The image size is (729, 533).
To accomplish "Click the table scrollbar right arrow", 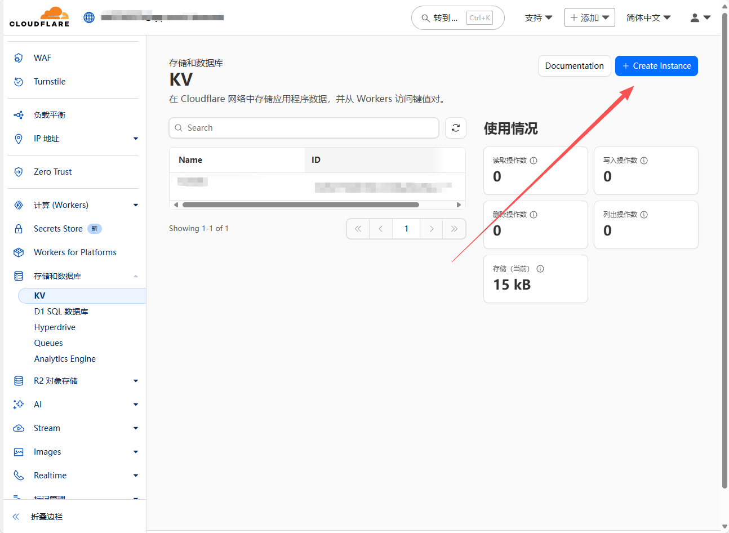I will [x=459, y=205].
